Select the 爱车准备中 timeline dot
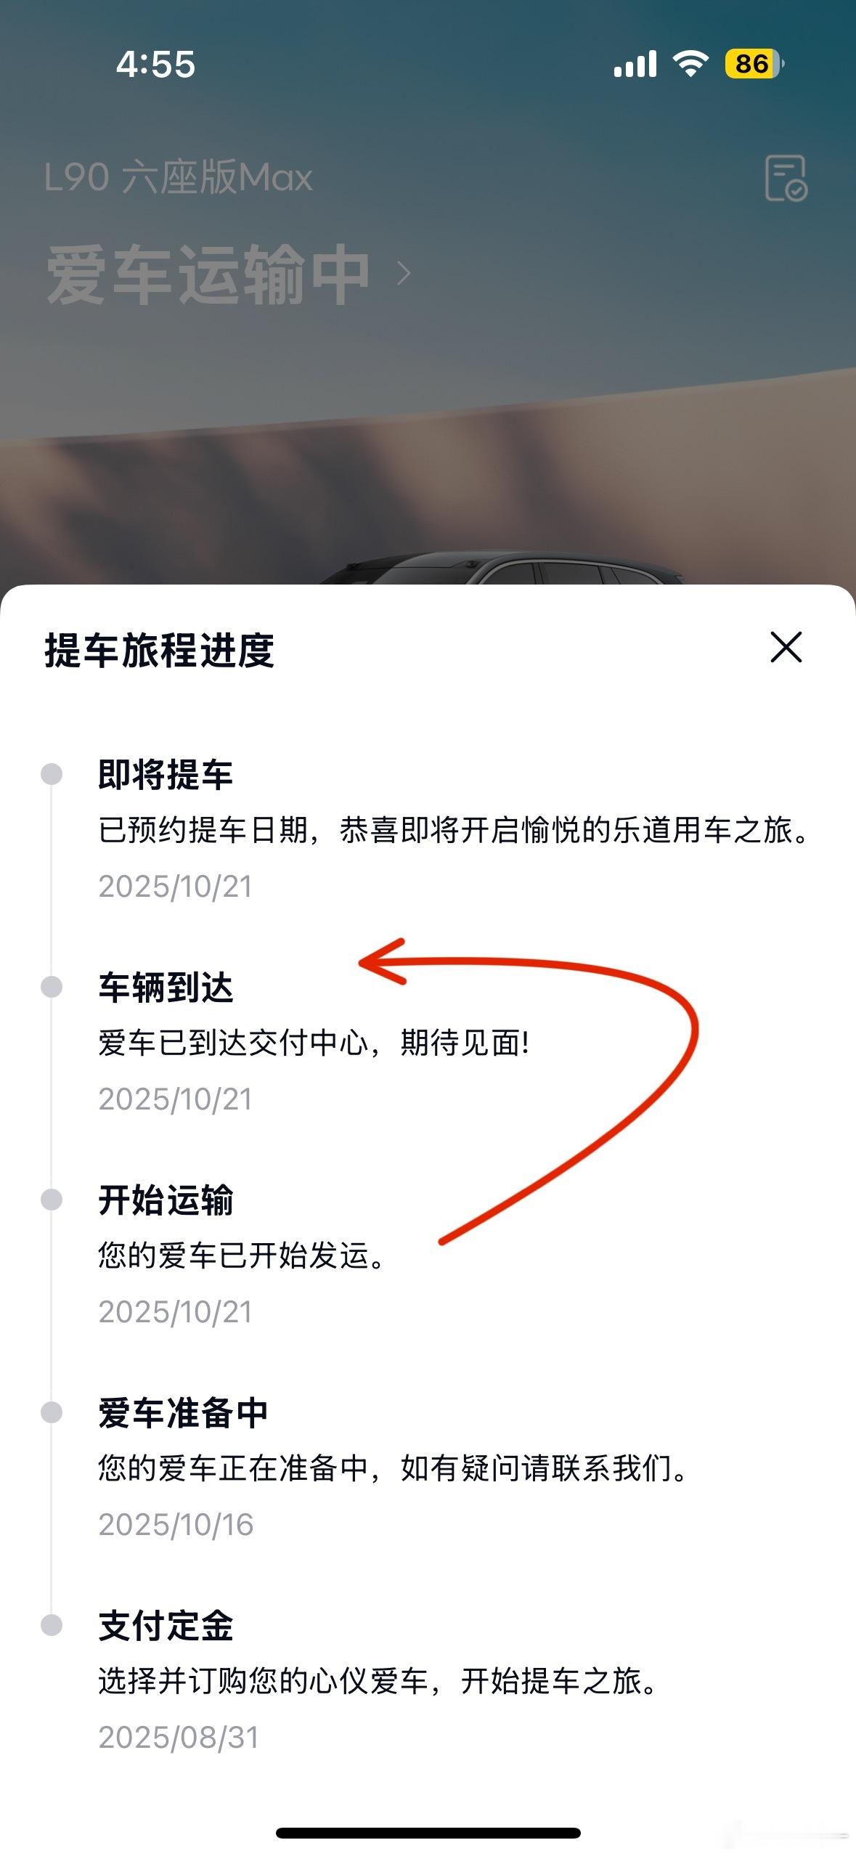Viewport: 856px width, 1856px height. [52, 1412]
